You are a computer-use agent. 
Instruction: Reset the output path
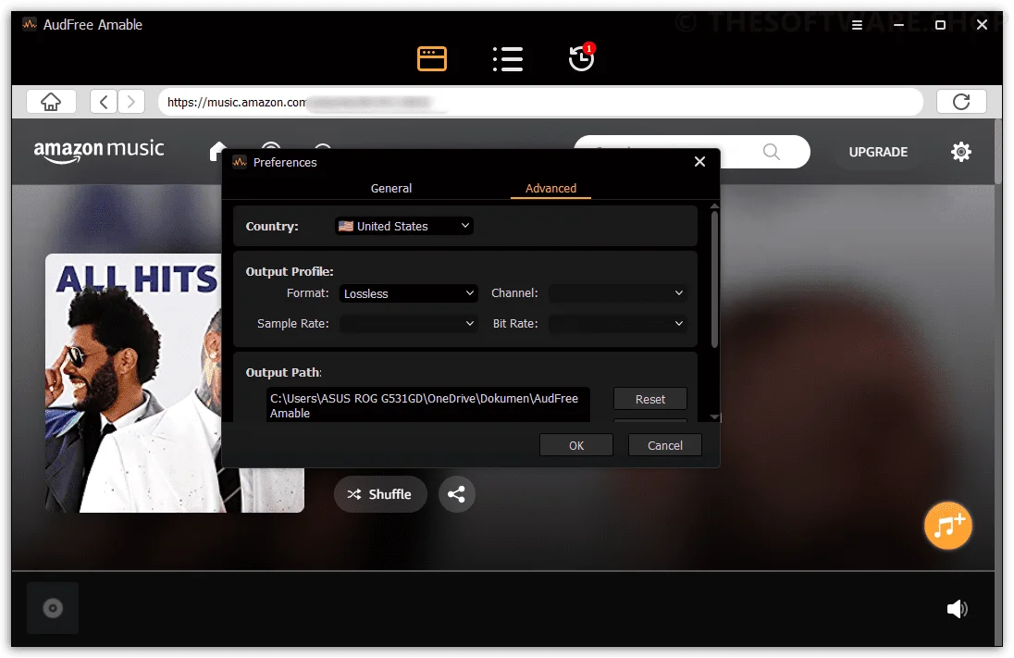(649, 399)
